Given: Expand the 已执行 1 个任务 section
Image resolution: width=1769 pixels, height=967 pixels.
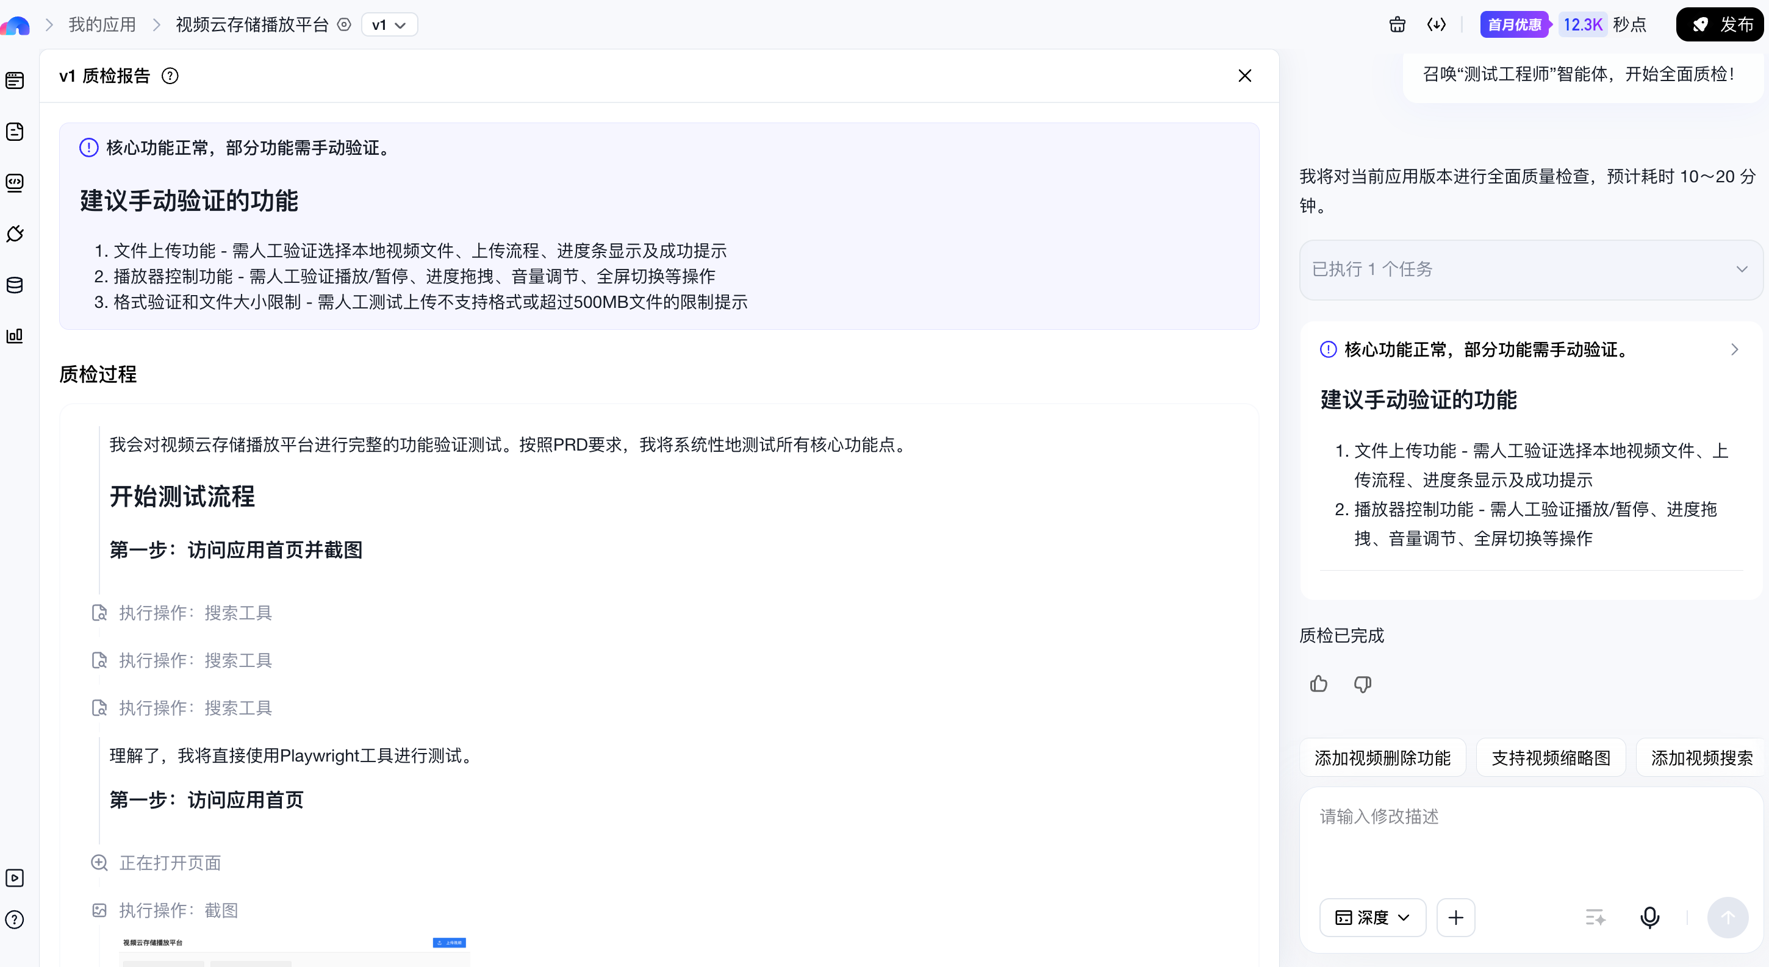Looking at the screenshot, I should point(1531,269).
